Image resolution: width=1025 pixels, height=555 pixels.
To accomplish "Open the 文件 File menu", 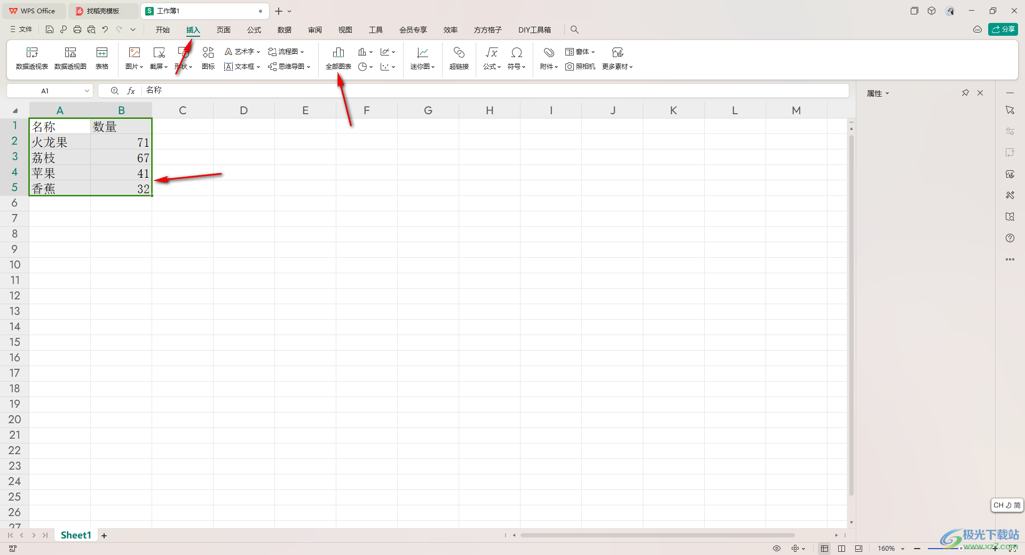I will coord(21,30).
